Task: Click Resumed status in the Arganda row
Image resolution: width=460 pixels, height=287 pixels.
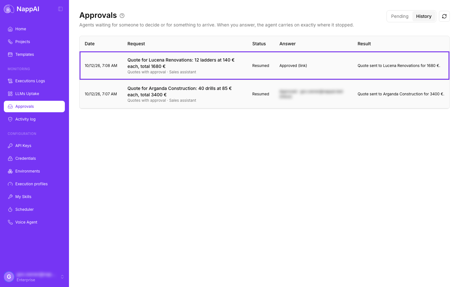Action: point(261,94)
